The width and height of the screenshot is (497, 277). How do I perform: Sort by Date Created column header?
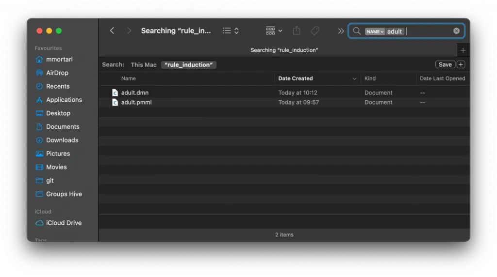pos(296,78)
